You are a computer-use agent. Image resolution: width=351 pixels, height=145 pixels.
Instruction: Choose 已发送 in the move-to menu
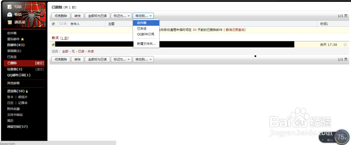point(146,28)
